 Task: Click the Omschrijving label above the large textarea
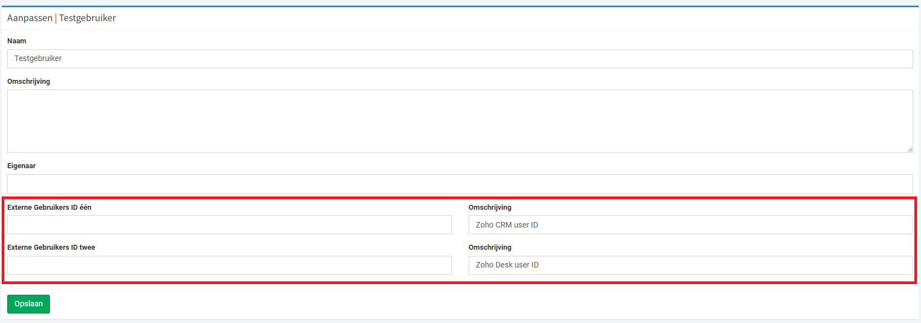(28, 82)
